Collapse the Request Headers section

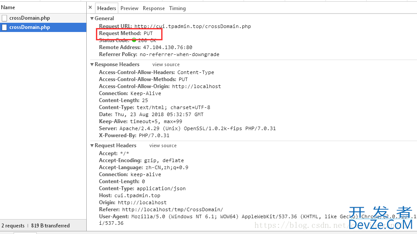pyautogui.click(x=92, y=145)
